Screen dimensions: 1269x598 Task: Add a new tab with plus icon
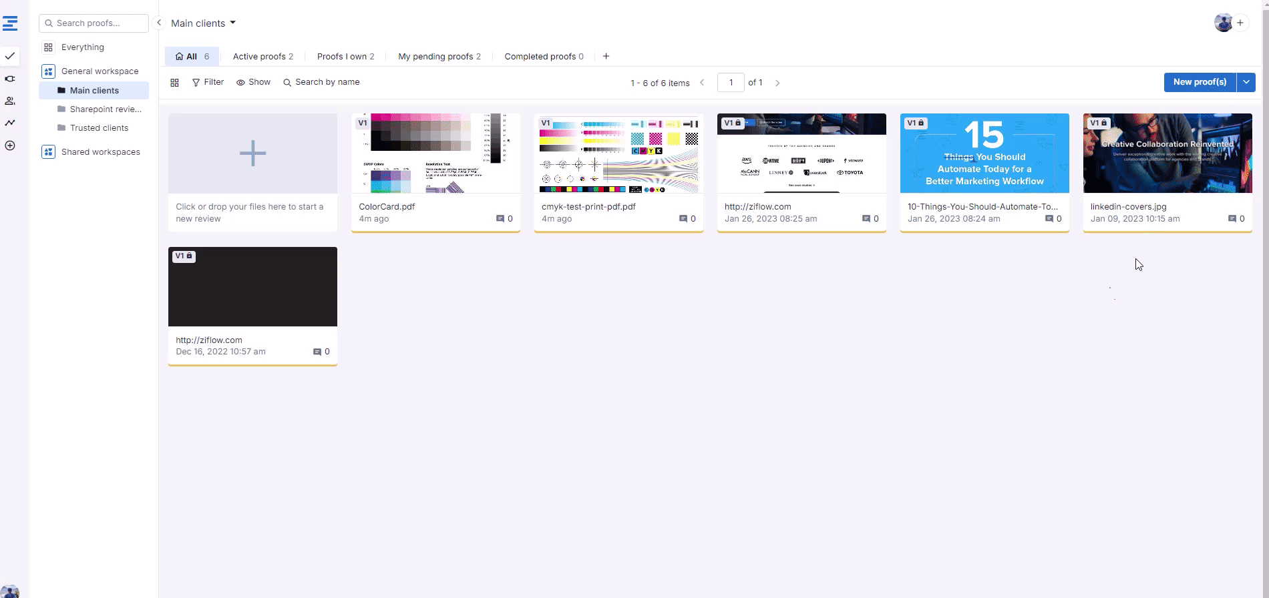(x=606, y=56)
